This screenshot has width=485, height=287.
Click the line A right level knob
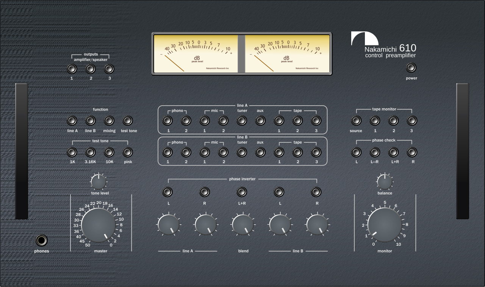(205, 225)
